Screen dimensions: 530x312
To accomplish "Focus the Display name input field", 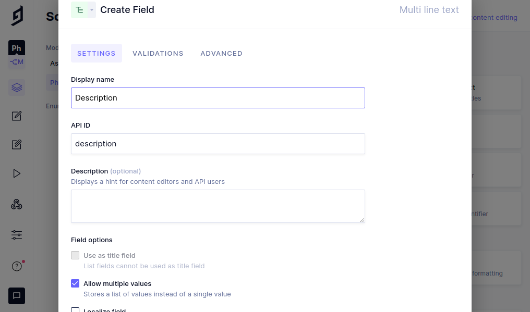I will [x=218, y=98].
